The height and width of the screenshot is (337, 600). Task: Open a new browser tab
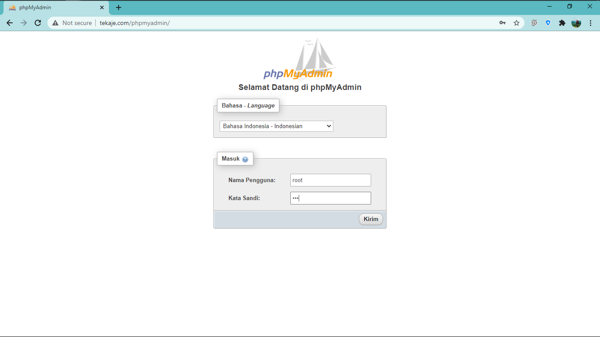coord(118,7)
